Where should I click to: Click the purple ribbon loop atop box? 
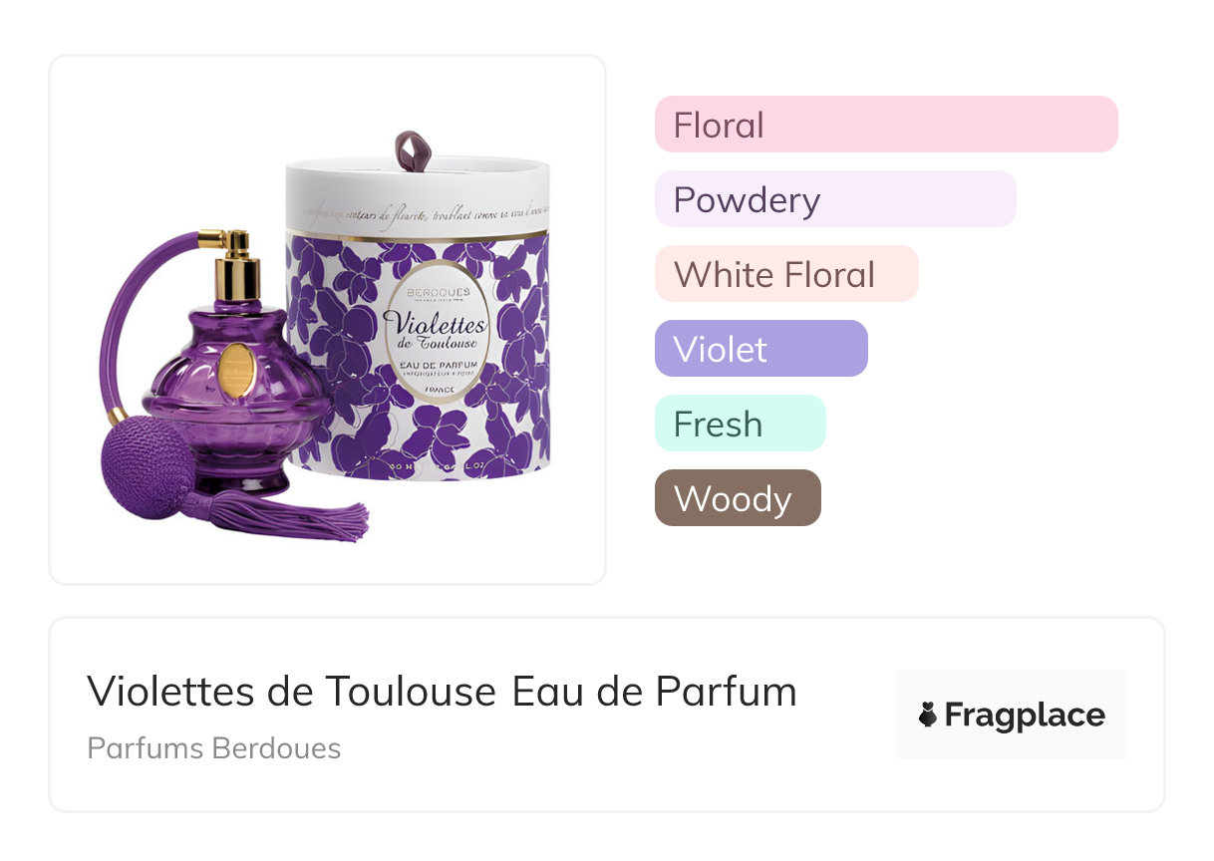coord(409,148)
